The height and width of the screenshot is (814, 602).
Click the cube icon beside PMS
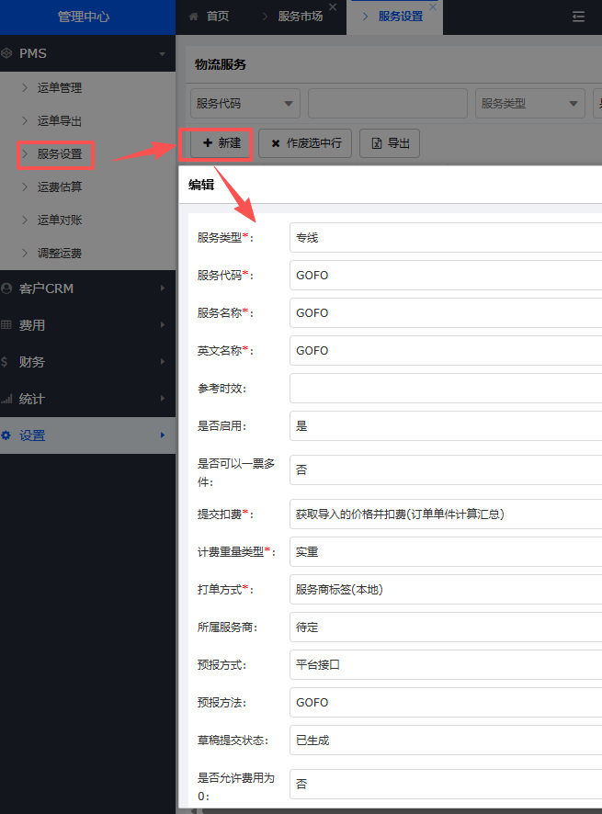(7, 54)
